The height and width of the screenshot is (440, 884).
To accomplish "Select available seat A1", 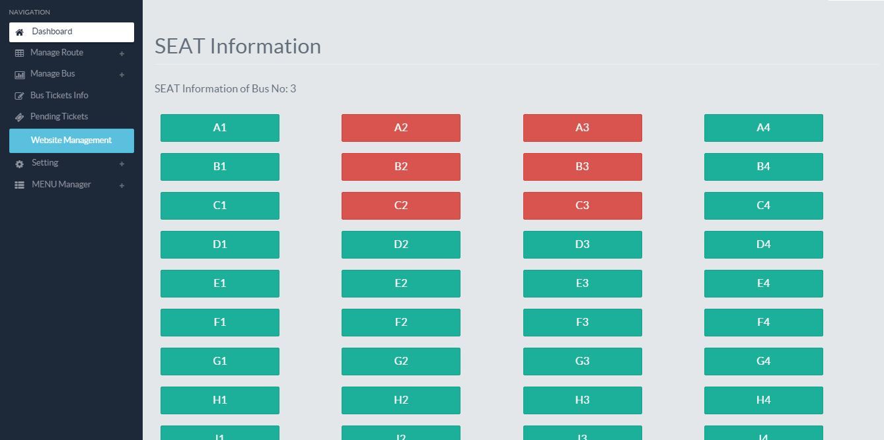I will pyautogui.click(x=220, y=128).
